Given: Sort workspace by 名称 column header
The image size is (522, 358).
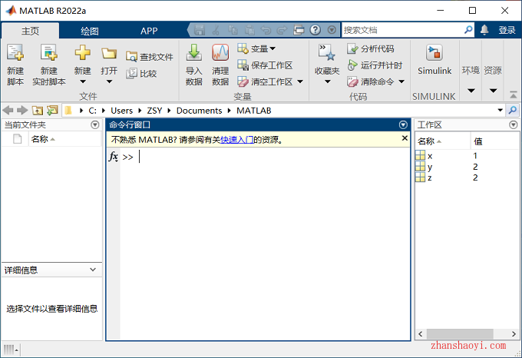Looking at the screenshot, I should (442, 141).
